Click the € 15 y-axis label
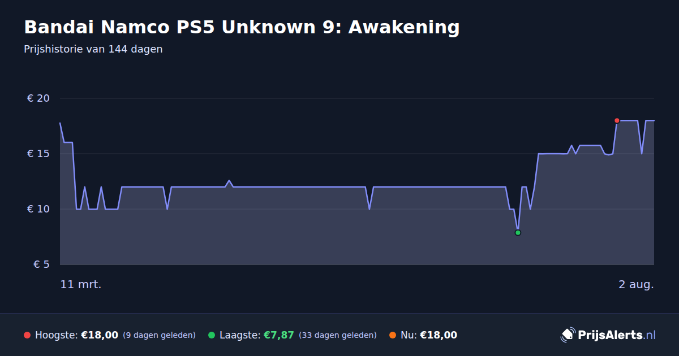The width and height of the screenshot is (679, 356). 38,154
